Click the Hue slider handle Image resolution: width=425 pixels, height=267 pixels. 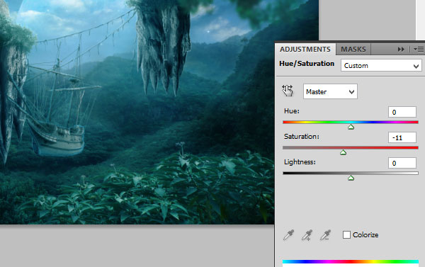(351, 127)
